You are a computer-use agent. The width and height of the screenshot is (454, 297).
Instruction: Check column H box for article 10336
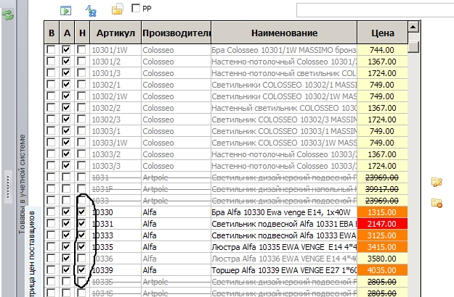coord(81,258)
